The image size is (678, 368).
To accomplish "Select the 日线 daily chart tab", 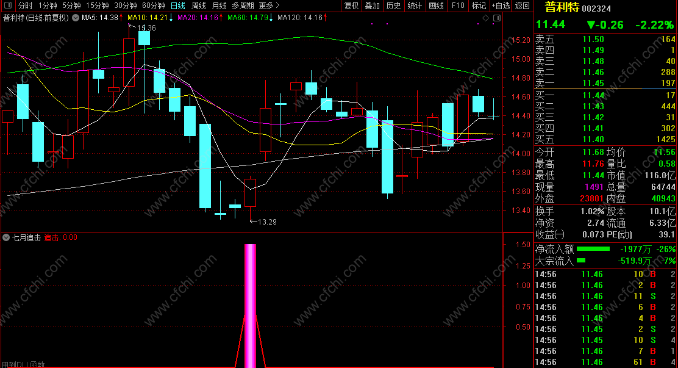I will click(177, 5).
